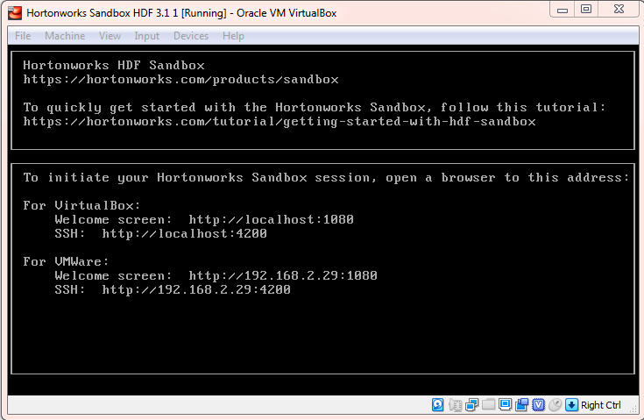Click the display status icon

[506, 405]
